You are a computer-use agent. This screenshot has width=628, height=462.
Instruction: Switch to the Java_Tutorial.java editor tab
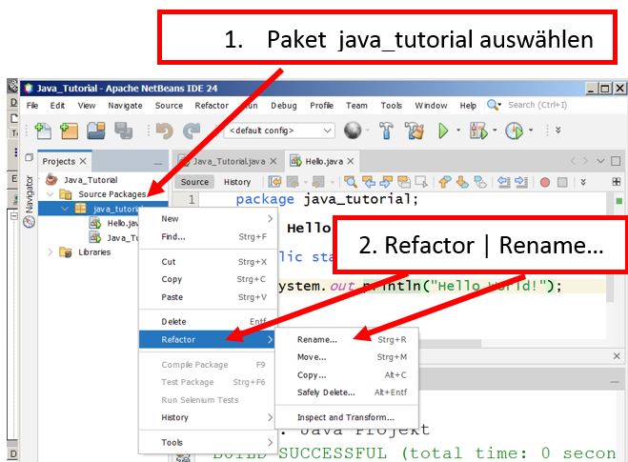[x=229, y=161]
